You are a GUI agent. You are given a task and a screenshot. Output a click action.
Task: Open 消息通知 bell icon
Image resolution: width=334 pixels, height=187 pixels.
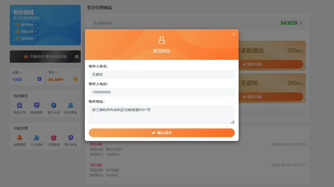19,138
